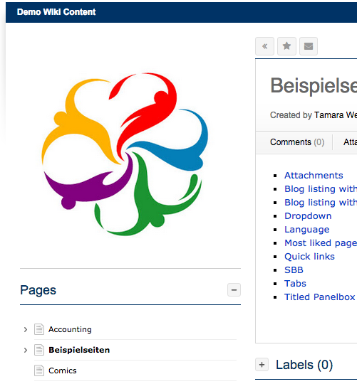
Task: Click the double-chevron collapse sidebar icon
Action: 264,46
